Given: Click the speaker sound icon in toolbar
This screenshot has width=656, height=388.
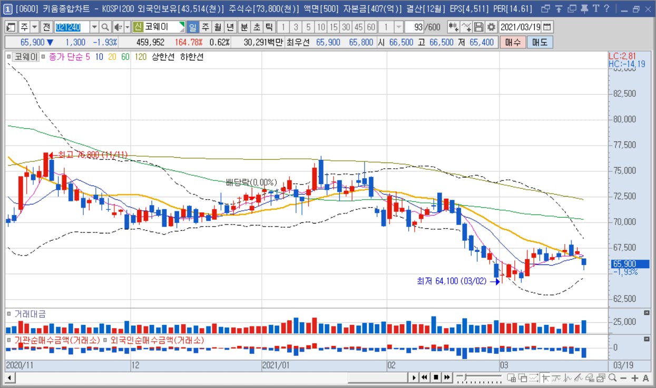Looking at the screenshot, I should tap(118, 27).
